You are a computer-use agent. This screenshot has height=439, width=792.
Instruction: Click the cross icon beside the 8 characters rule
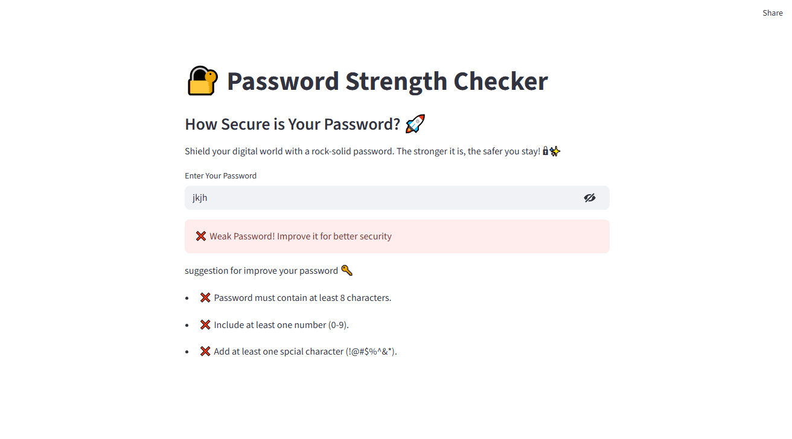(x=205, y=297)
